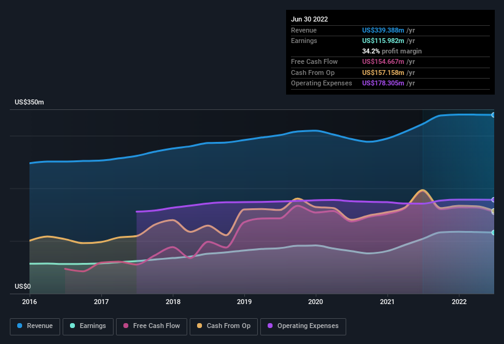Select the 2022 x-axis year label
Screen dimensions: 504x344
459,302
